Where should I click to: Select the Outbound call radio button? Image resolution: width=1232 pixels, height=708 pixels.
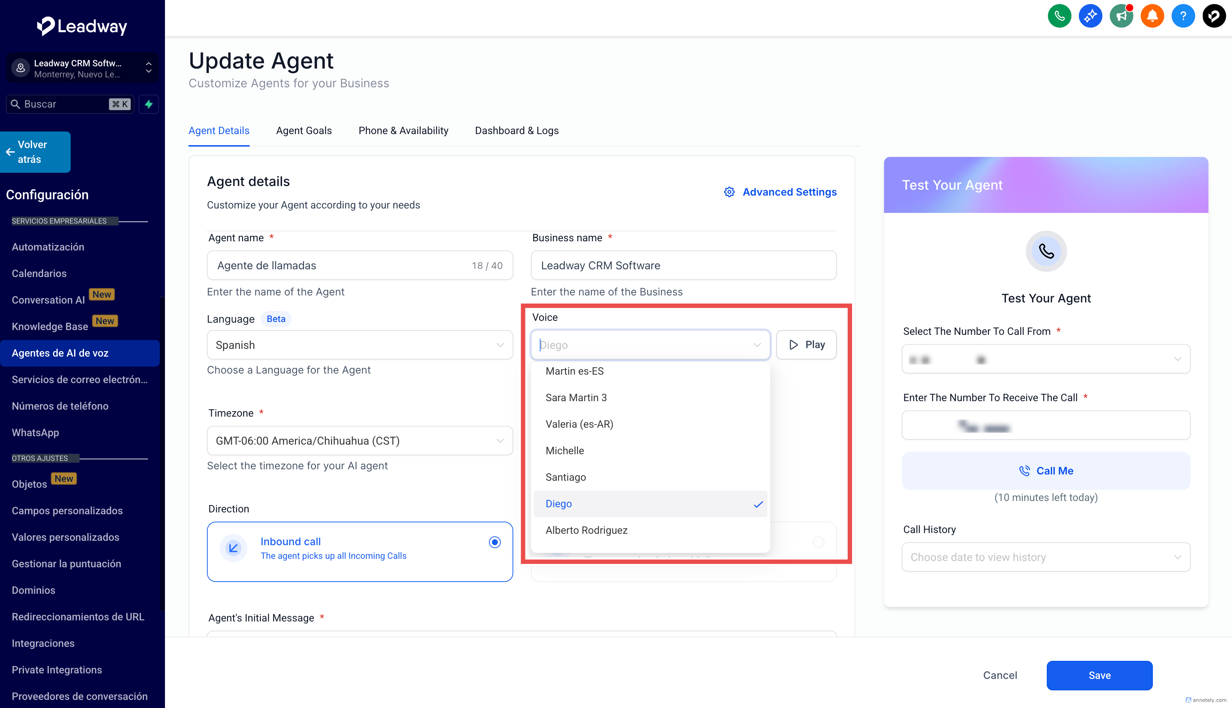click(819, 542)
